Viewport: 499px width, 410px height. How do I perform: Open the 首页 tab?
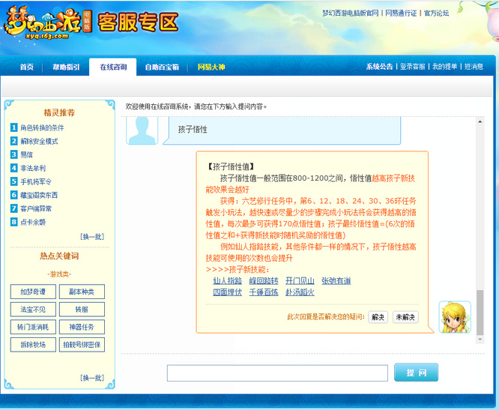tap(27, 67)
